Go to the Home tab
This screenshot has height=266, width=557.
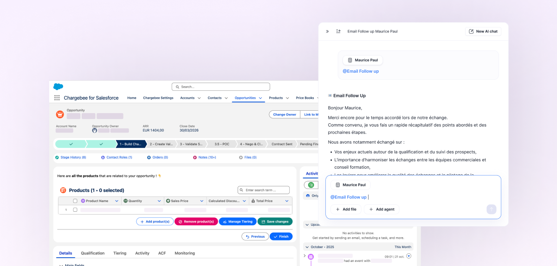[x=132, y=98]
